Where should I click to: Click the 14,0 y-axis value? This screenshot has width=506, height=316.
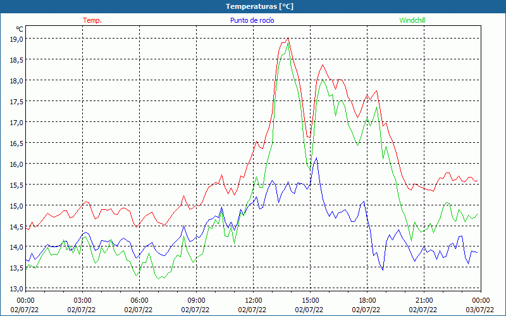click(16, 247)
